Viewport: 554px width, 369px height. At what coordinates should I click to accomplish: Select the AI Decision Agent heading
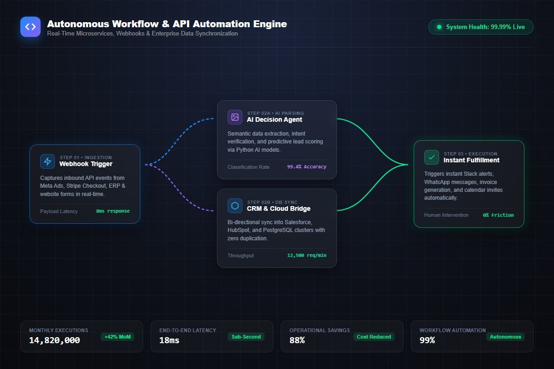275,119
